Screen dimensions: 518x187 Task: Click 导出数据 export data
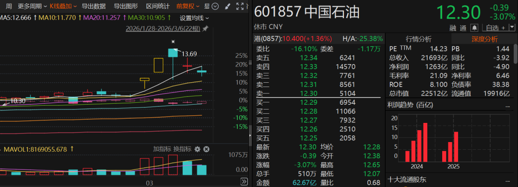click(94, 6)
